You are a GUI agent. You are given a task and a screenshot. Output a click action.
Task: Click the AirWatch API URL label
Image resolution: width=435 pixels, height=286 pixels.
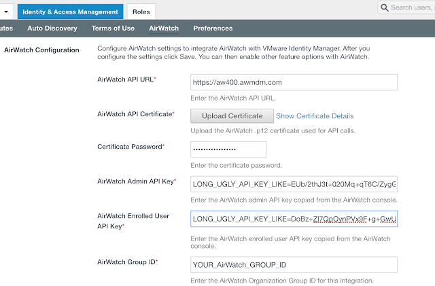click(x=126, y=79)
